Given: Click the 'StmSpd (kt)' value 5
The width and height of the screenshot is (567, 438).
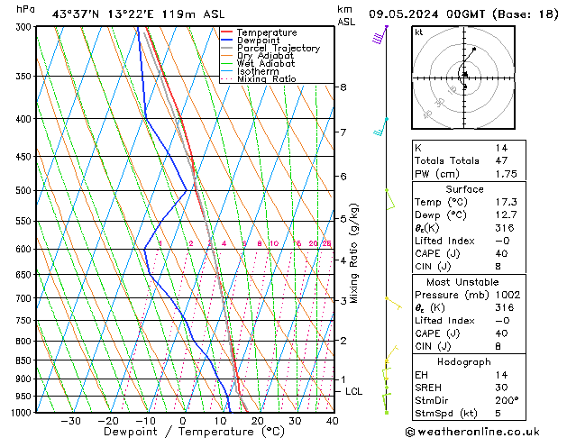Looking at the screenshot, I should pos(498,413).
